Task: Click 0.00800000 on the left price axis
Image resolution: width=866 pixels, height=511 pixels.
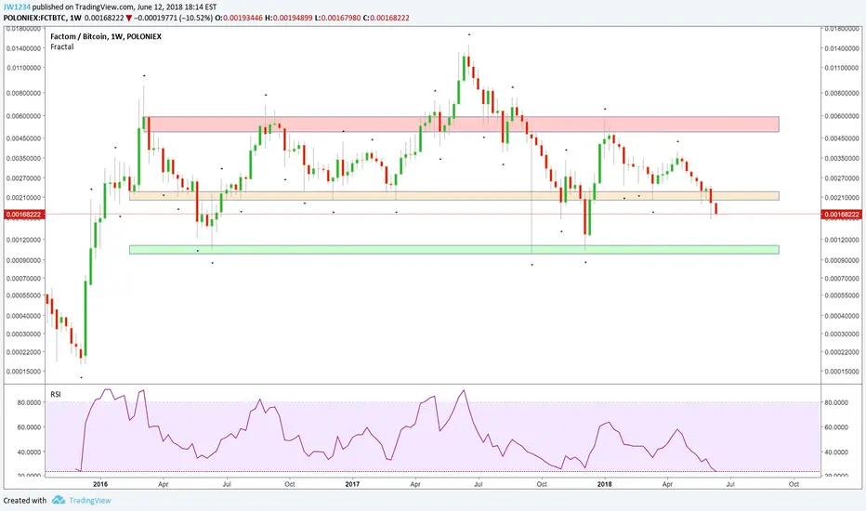Action: tap(24, 93)
